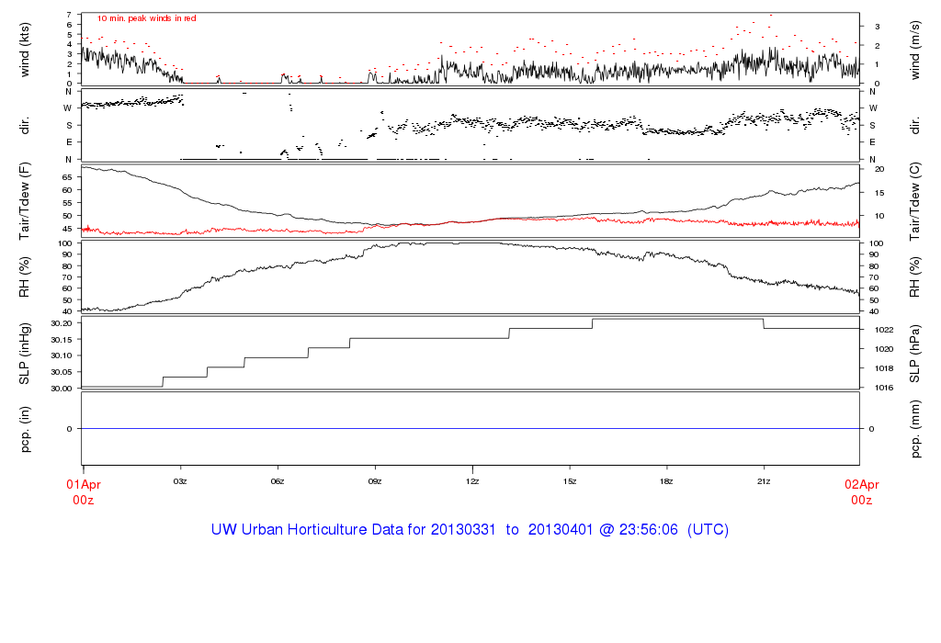The width and height of the screenshot is (941, 643).
Task: Click the '06z' time axis label
Action: [278, 481]
